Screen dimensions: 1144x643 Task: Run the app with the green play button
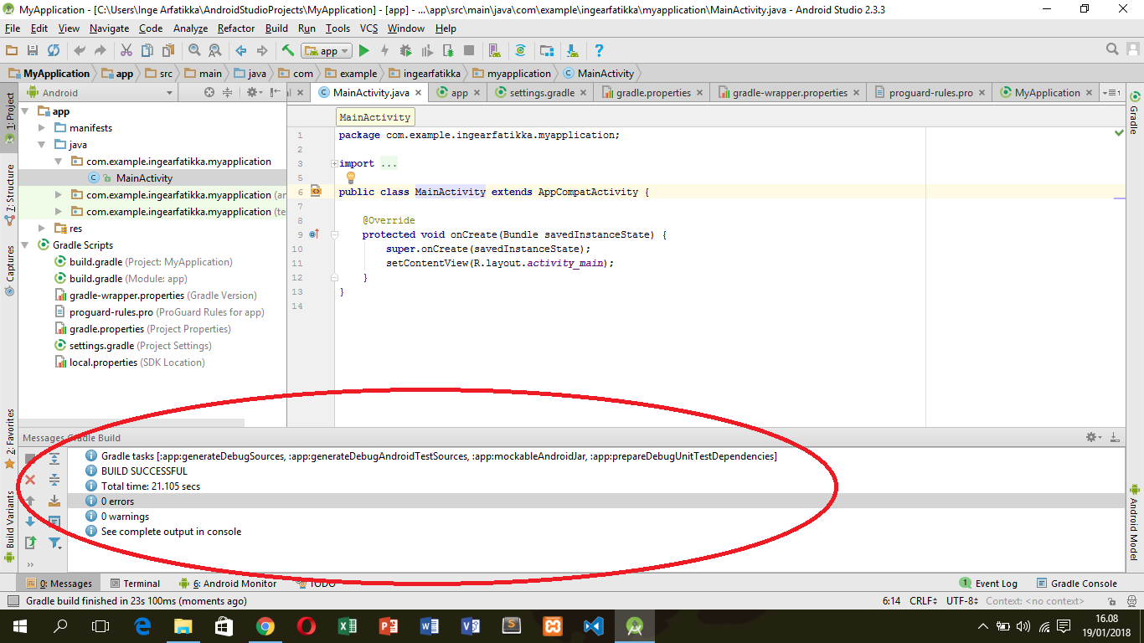tap(363, 51)
